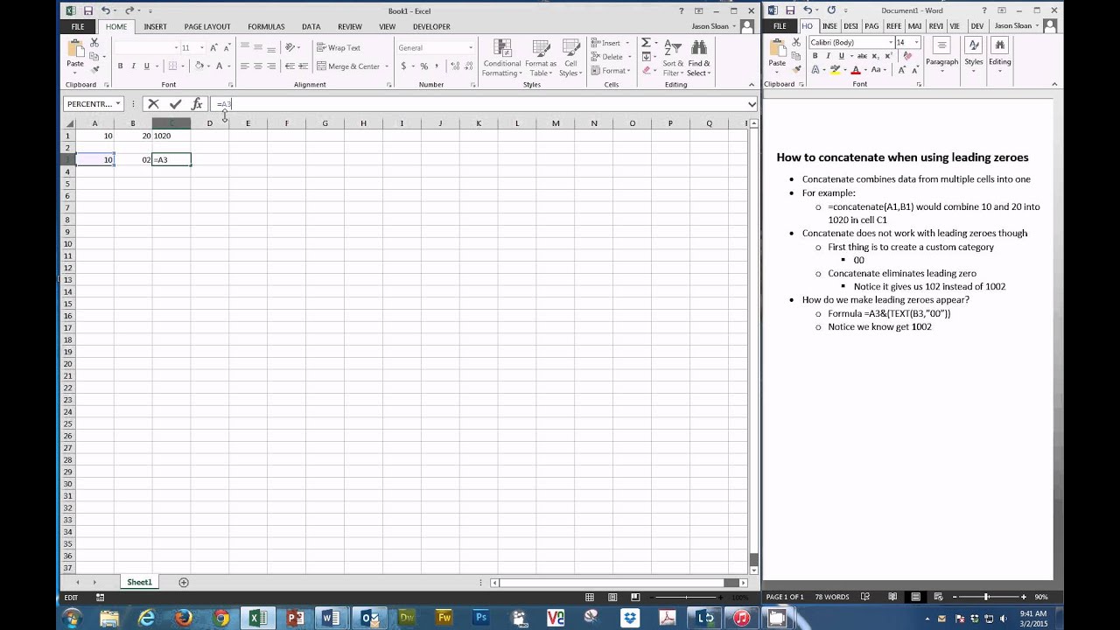Open Firefox from the taskbar
Image resolution: width=1120 pixels, height=630 pixels.
183,618
